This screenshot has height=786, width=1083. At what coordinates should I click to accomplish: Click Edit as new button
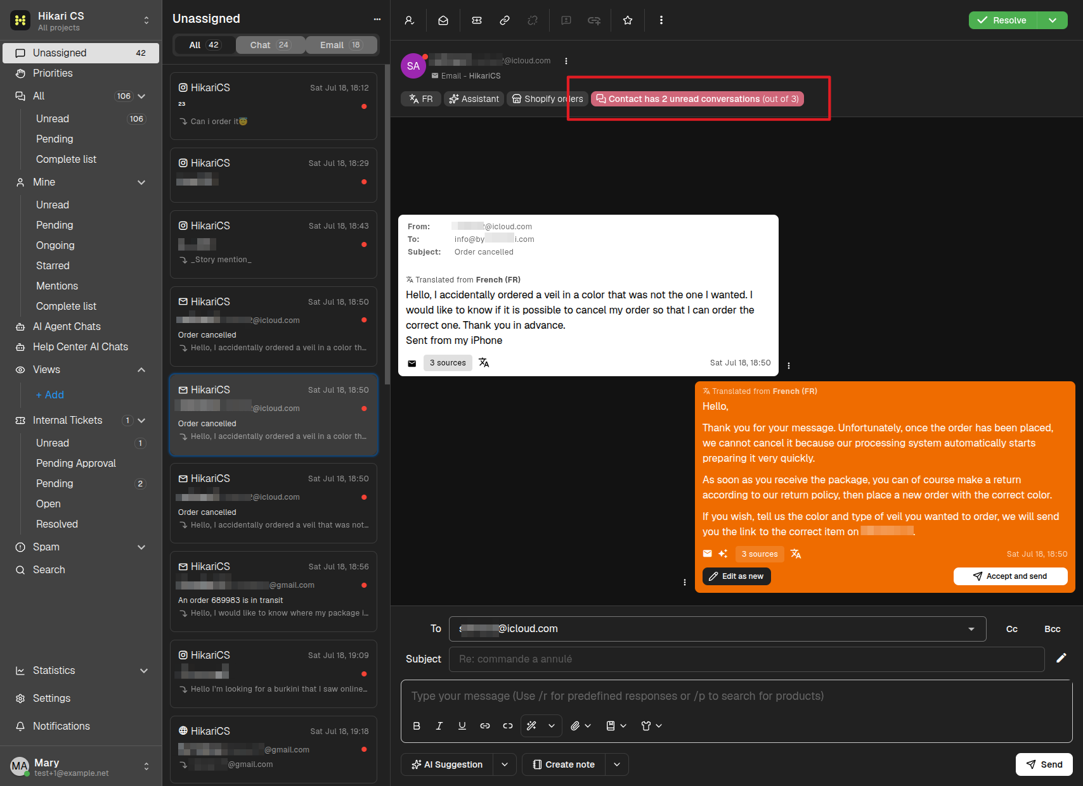tap(736, 576)
